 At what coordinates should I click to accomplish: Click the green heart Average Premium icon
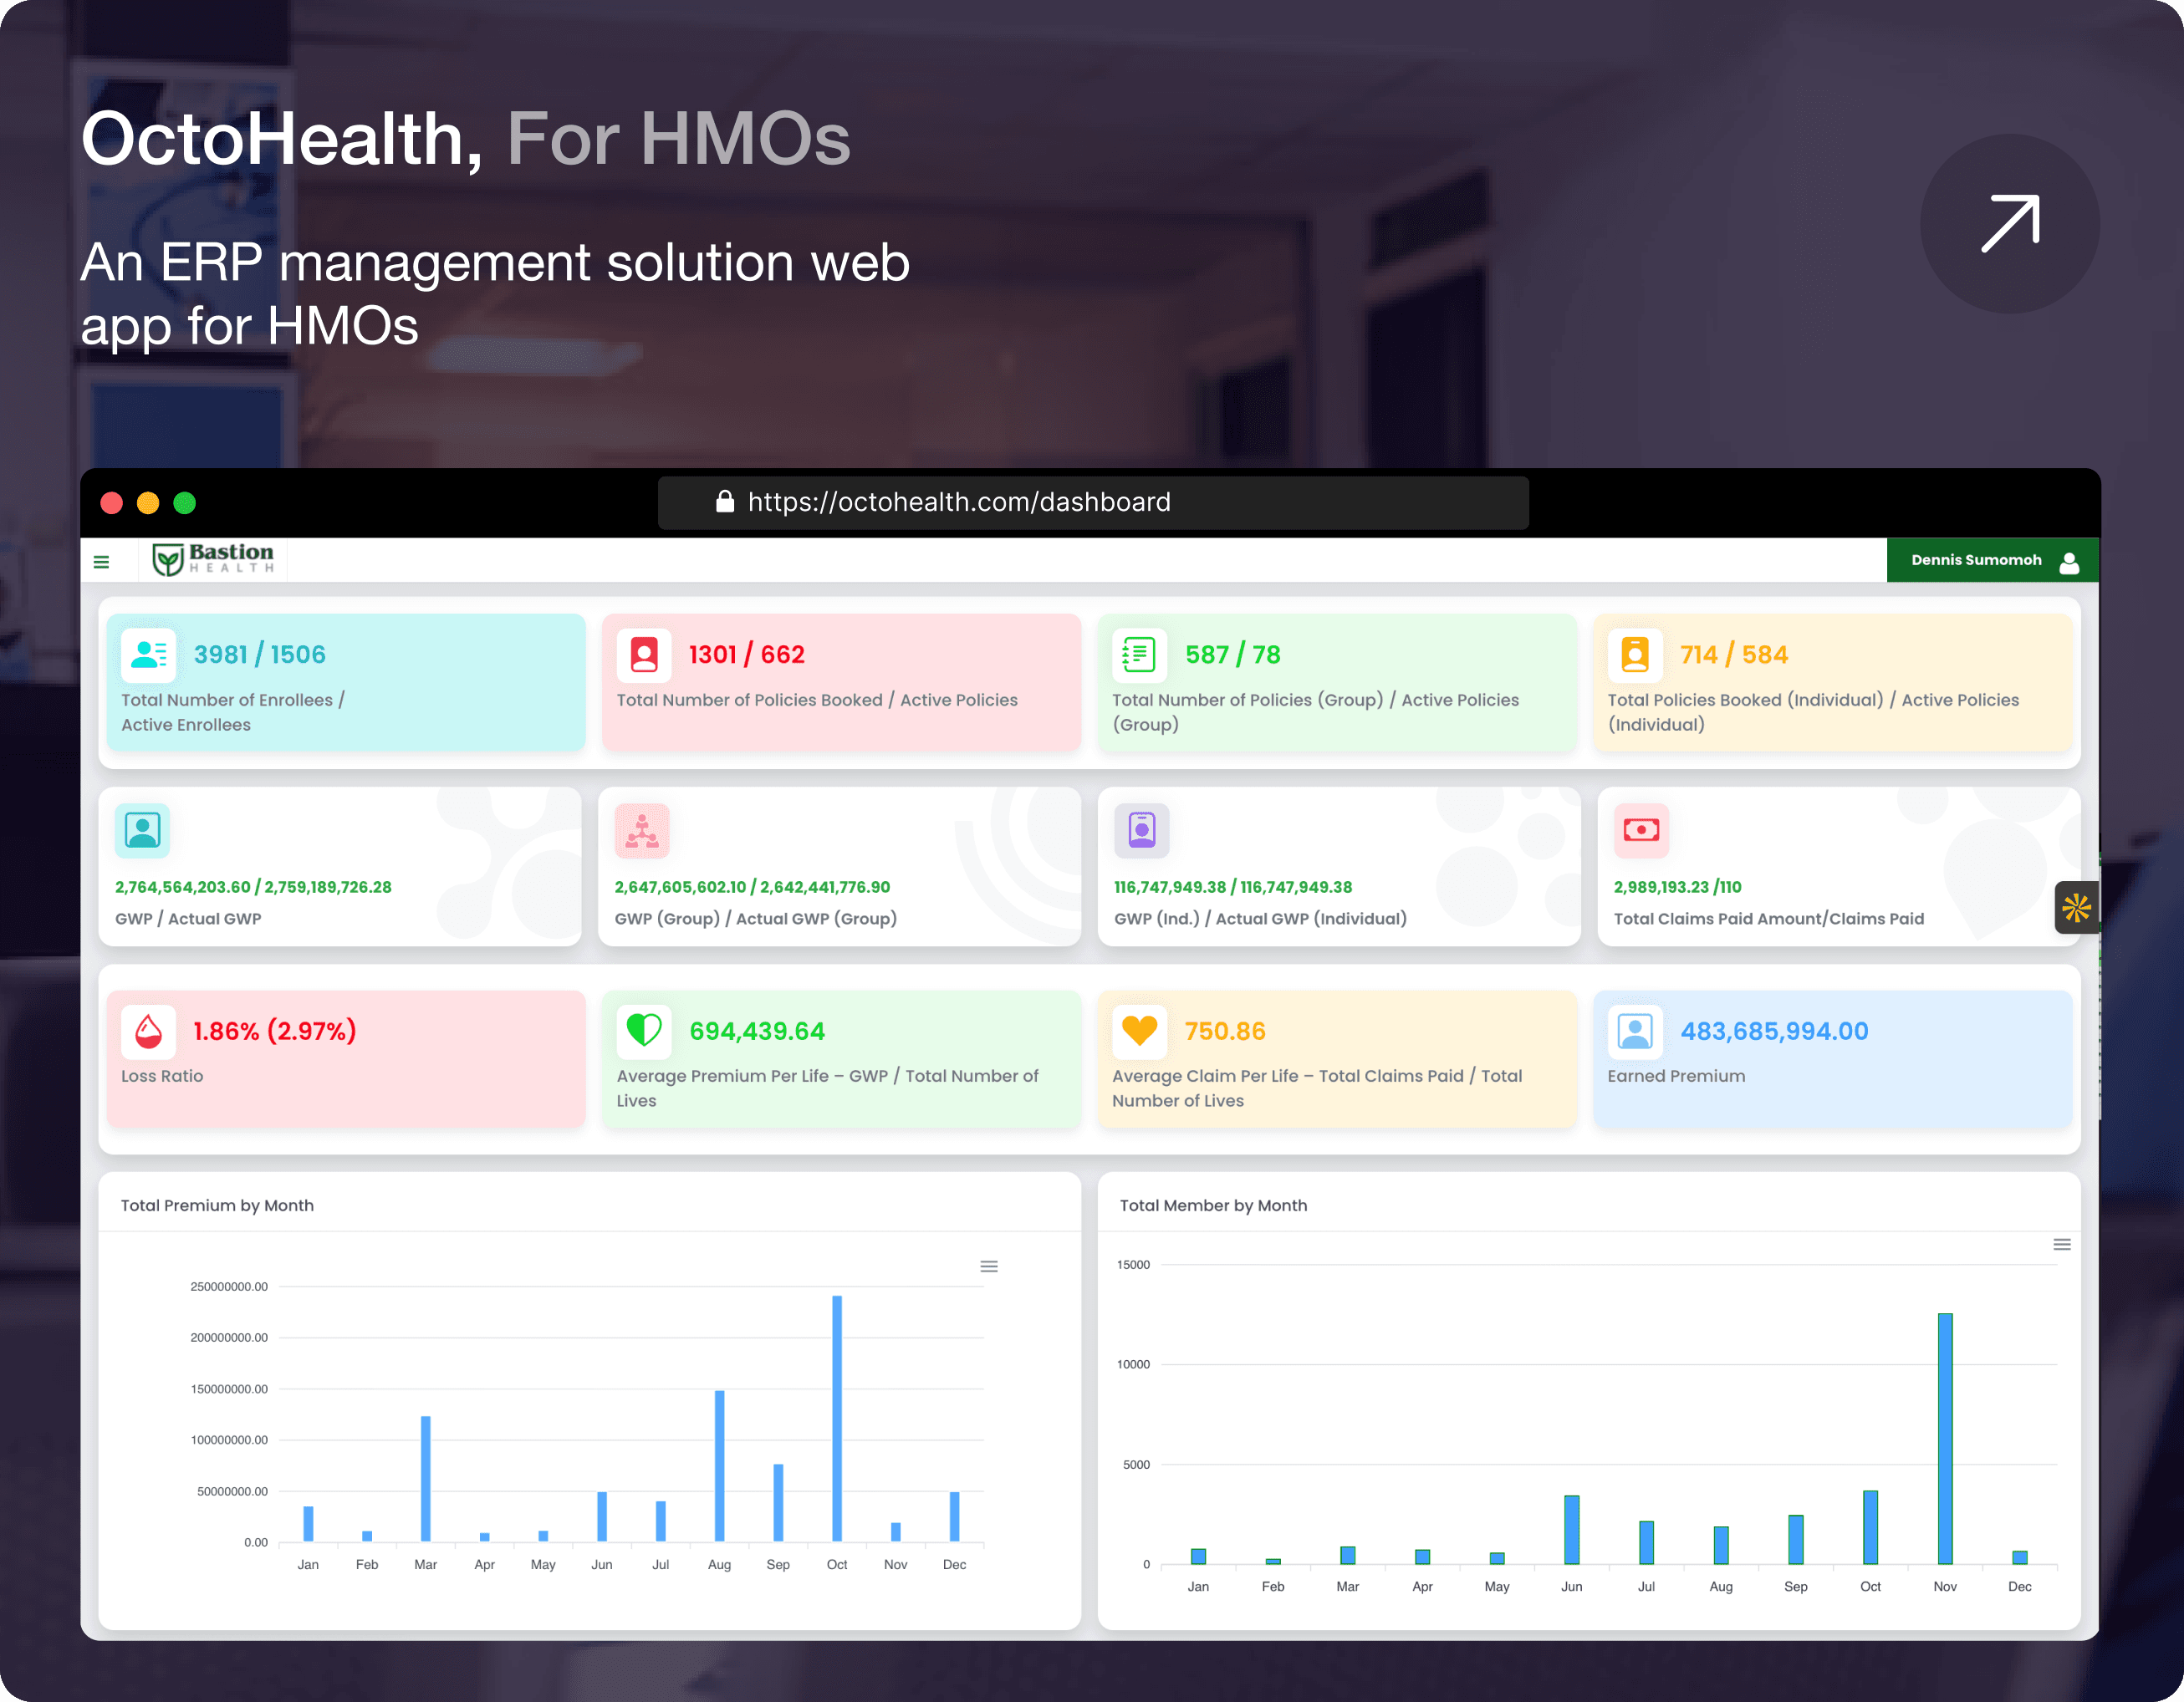coord(643,1031)
